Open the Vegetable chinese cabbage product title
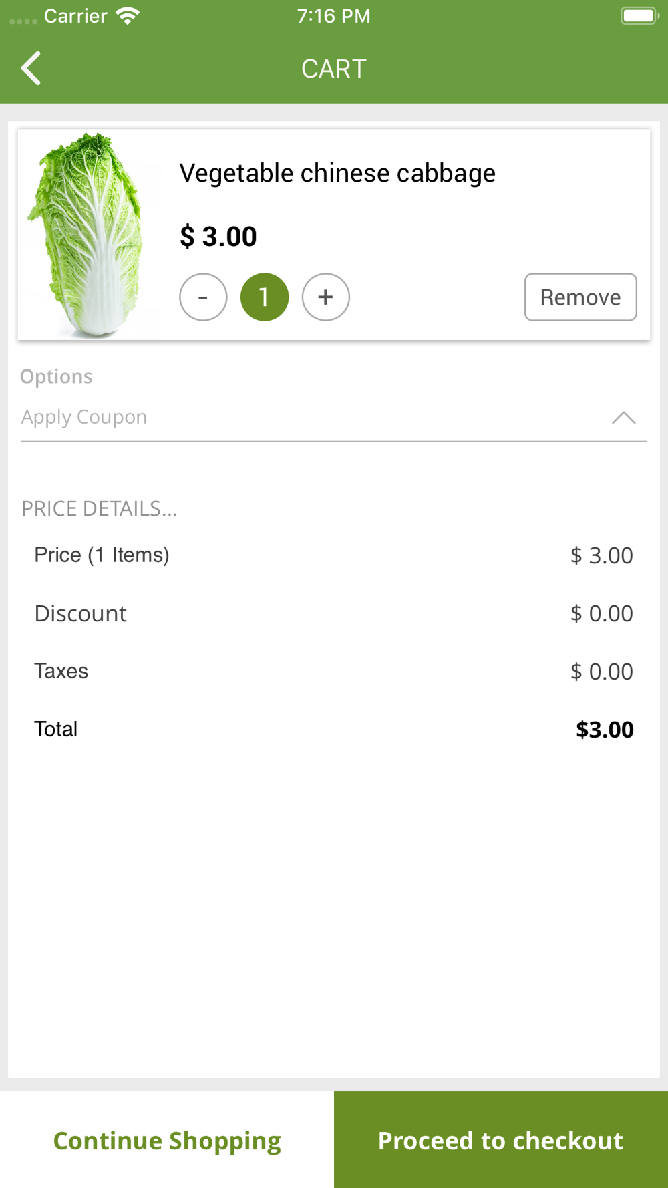The height and width of the screenshot is (1188, 668). tap(337, 174)
